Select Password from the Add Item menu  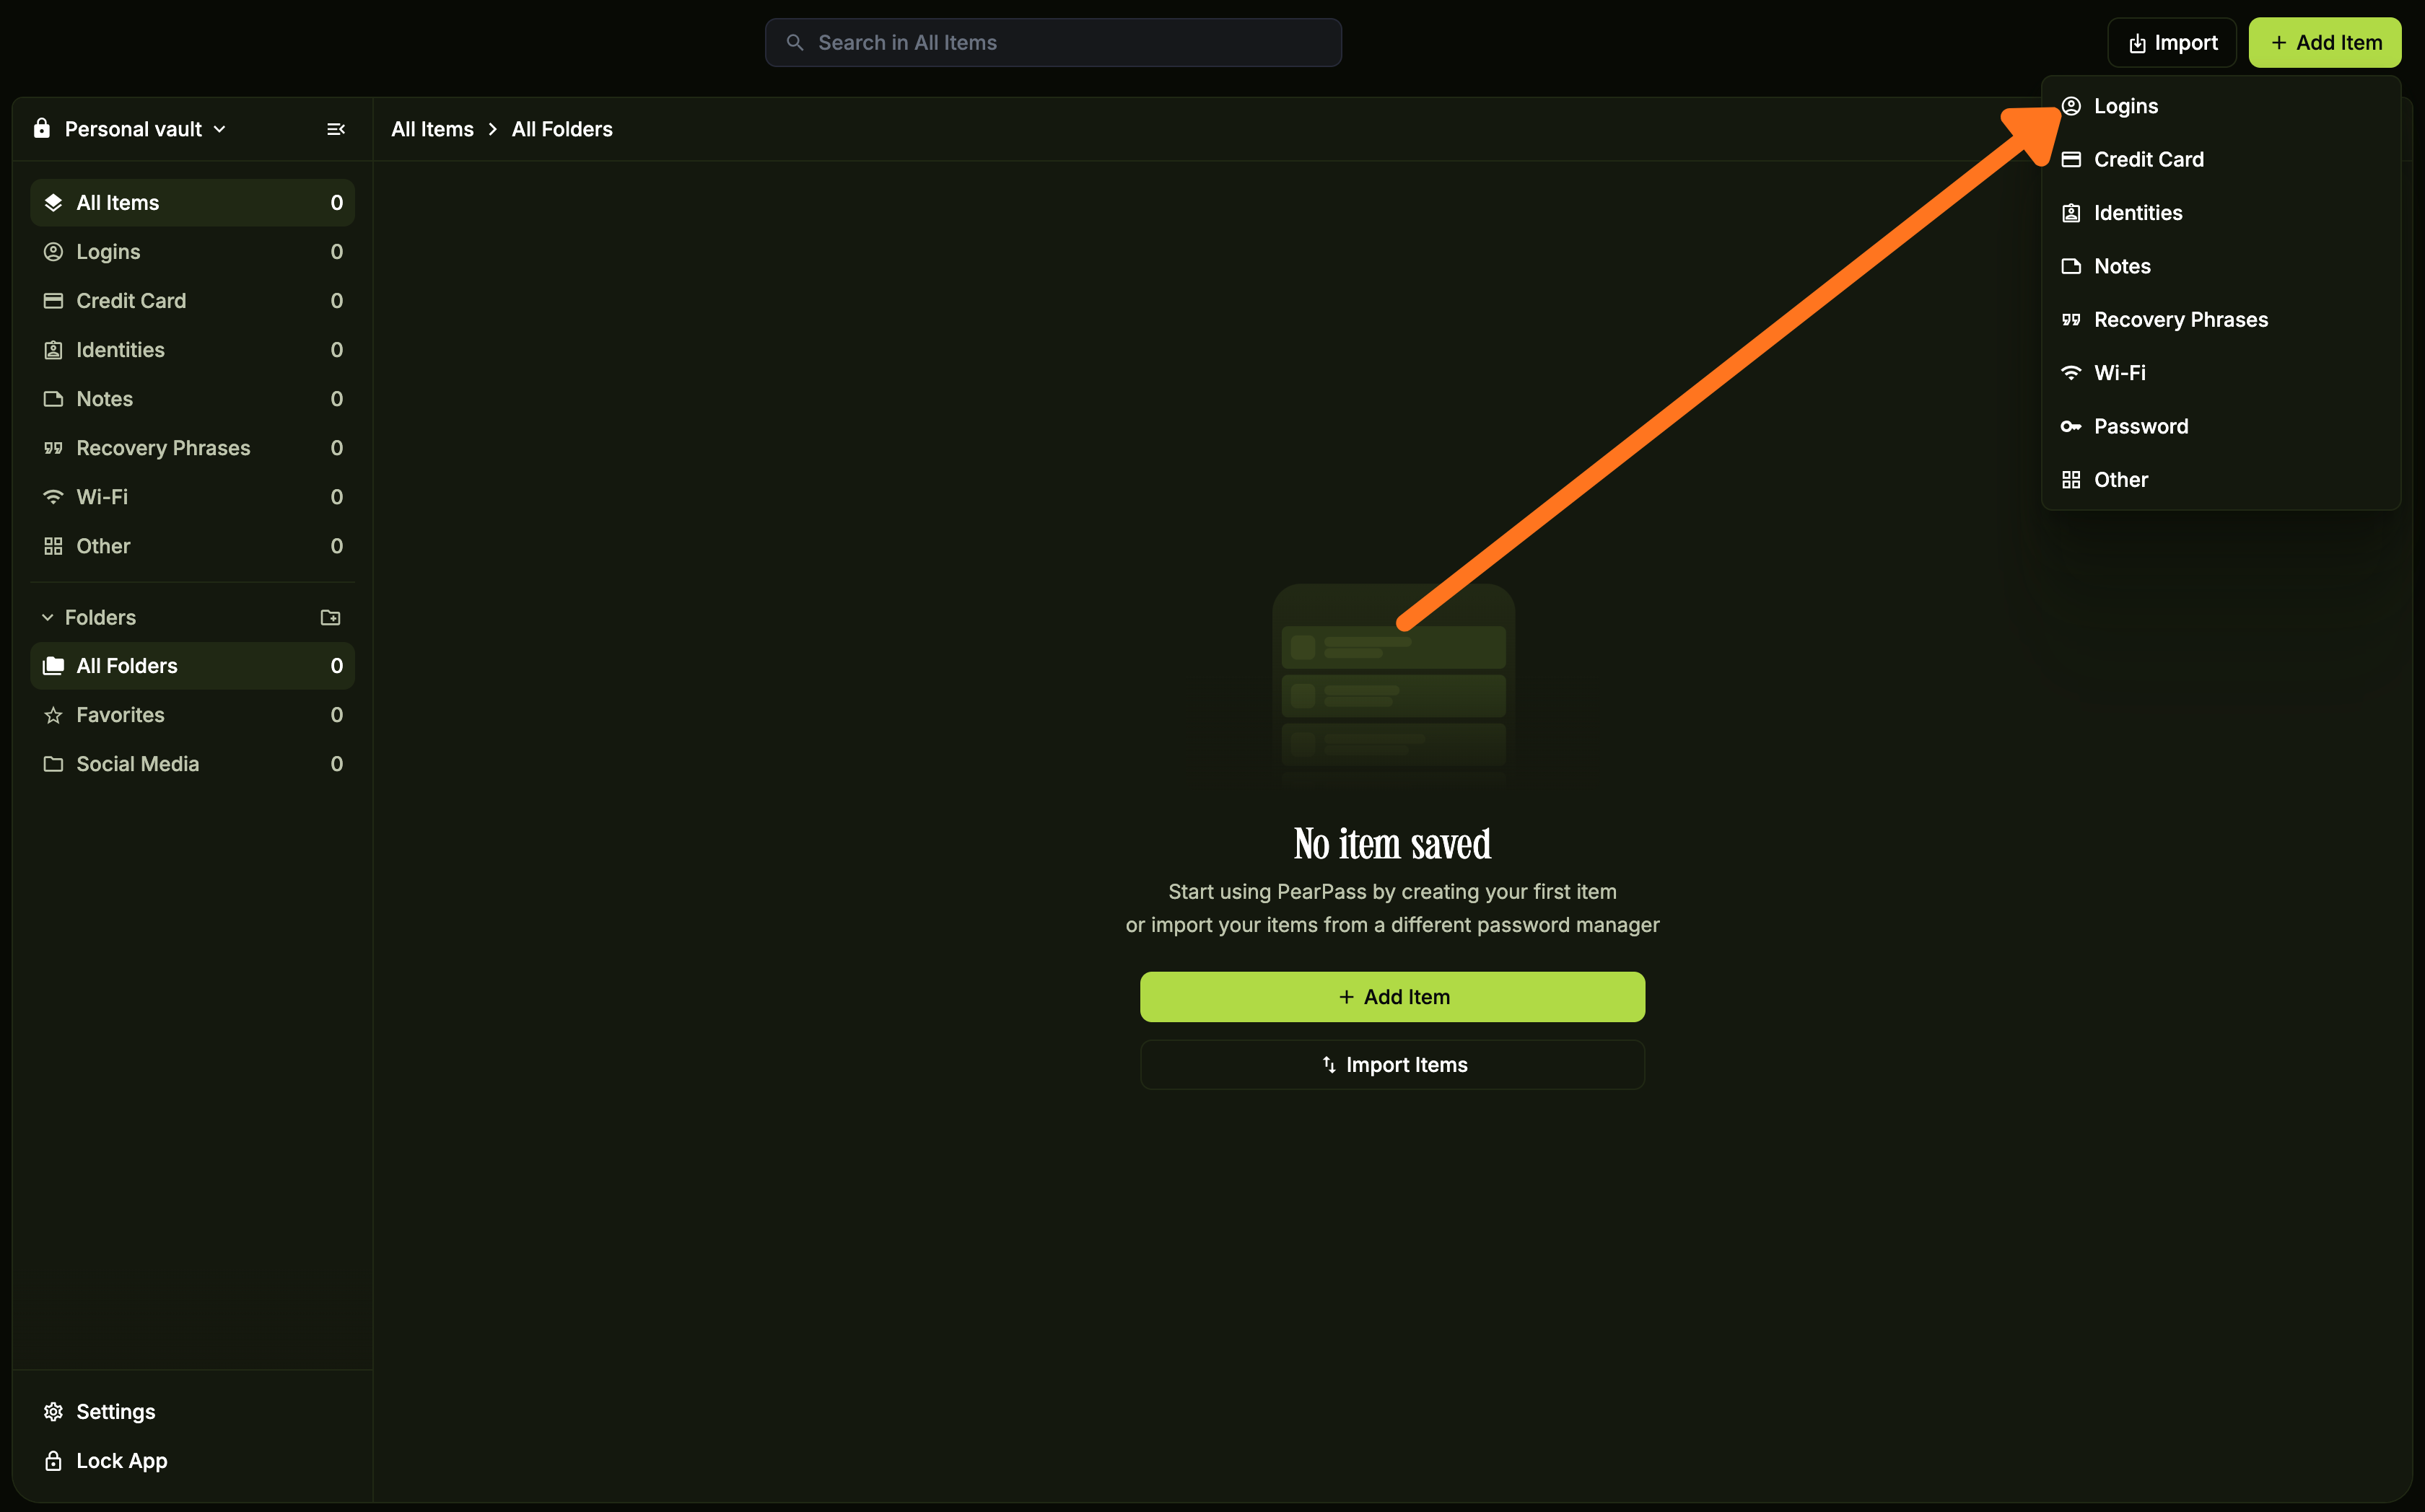[2141, 426]
